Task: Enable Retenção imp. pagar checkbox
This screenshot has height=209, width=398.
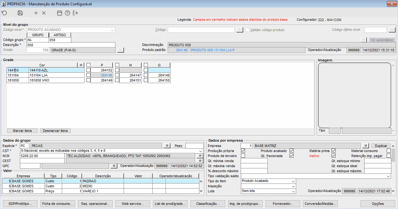Action: click(389, 155)
